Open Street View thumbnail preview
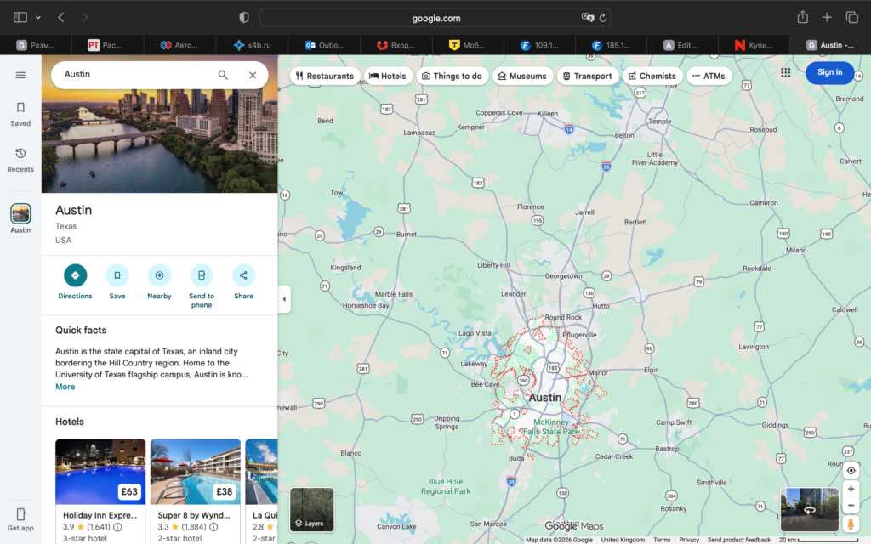Viewport: 871px width, 544px height. pos(809,509)
